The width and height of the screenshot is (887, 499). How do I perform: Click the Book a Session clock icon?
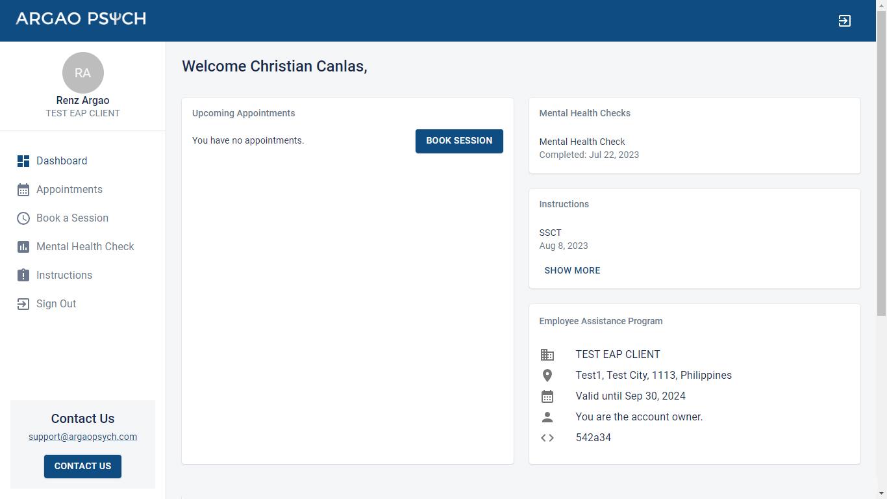[x=23, y=218]
